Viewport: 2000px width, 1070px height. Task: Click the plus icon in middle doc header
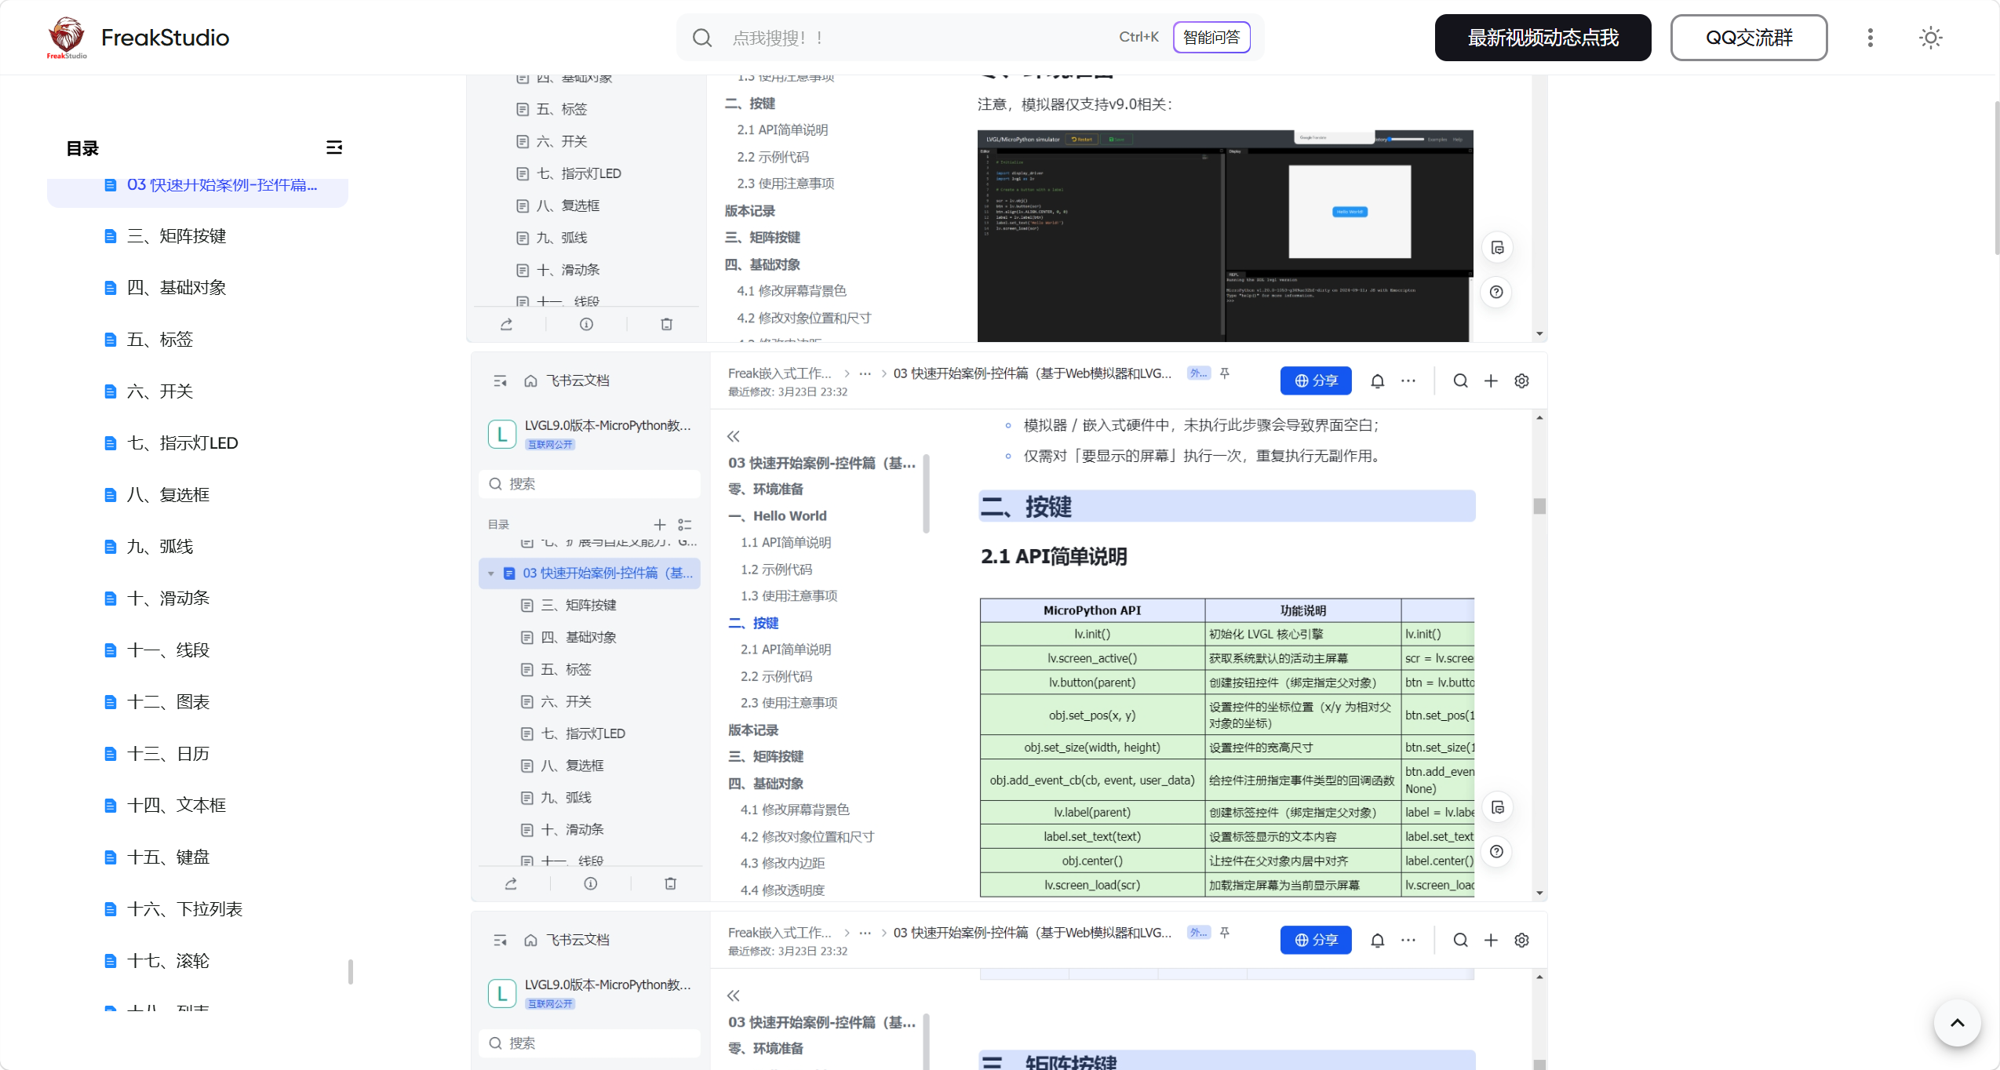pos(1491,380)
